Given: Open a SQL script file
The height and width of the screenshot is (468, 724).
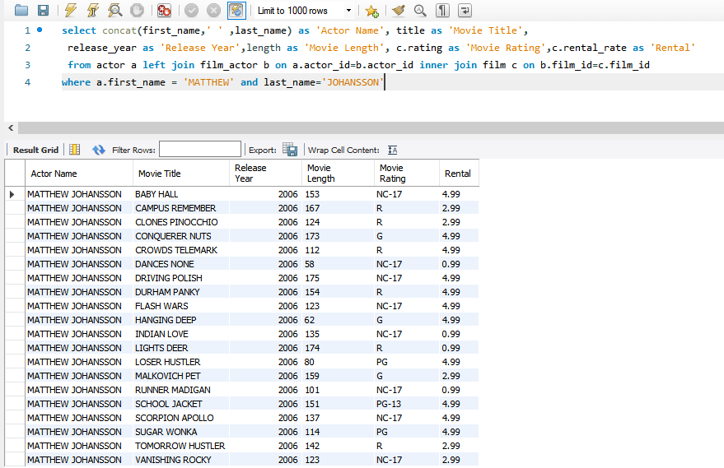Looking at the screenshot, I should point(21,10).
